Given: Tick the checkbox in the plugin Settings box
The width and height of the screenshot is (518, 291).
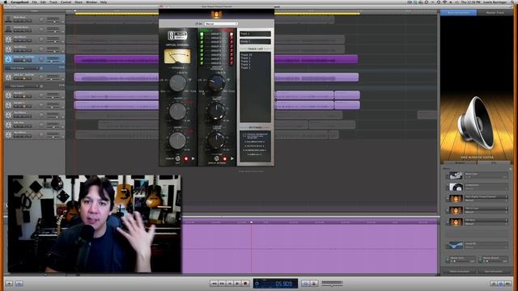Looking at the screenshot, I should click(244, 135).
